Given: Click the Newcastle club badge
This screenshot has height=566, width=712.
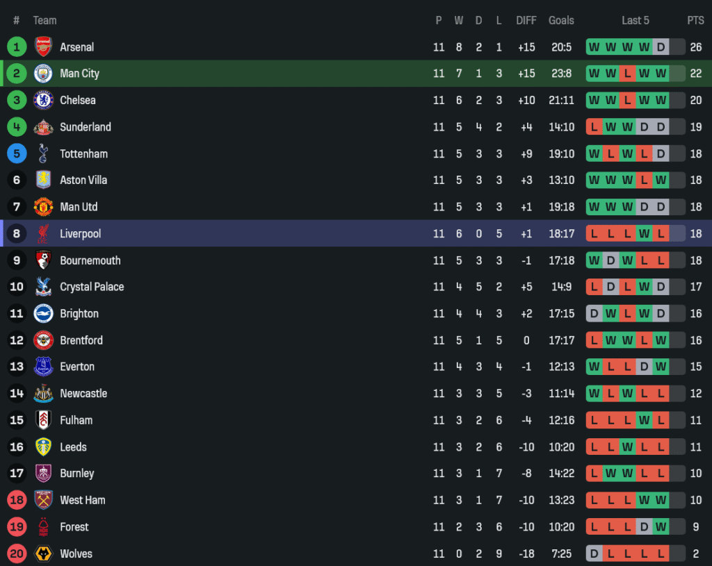Looking at the screenshot, I should click(x=43, y=394).
